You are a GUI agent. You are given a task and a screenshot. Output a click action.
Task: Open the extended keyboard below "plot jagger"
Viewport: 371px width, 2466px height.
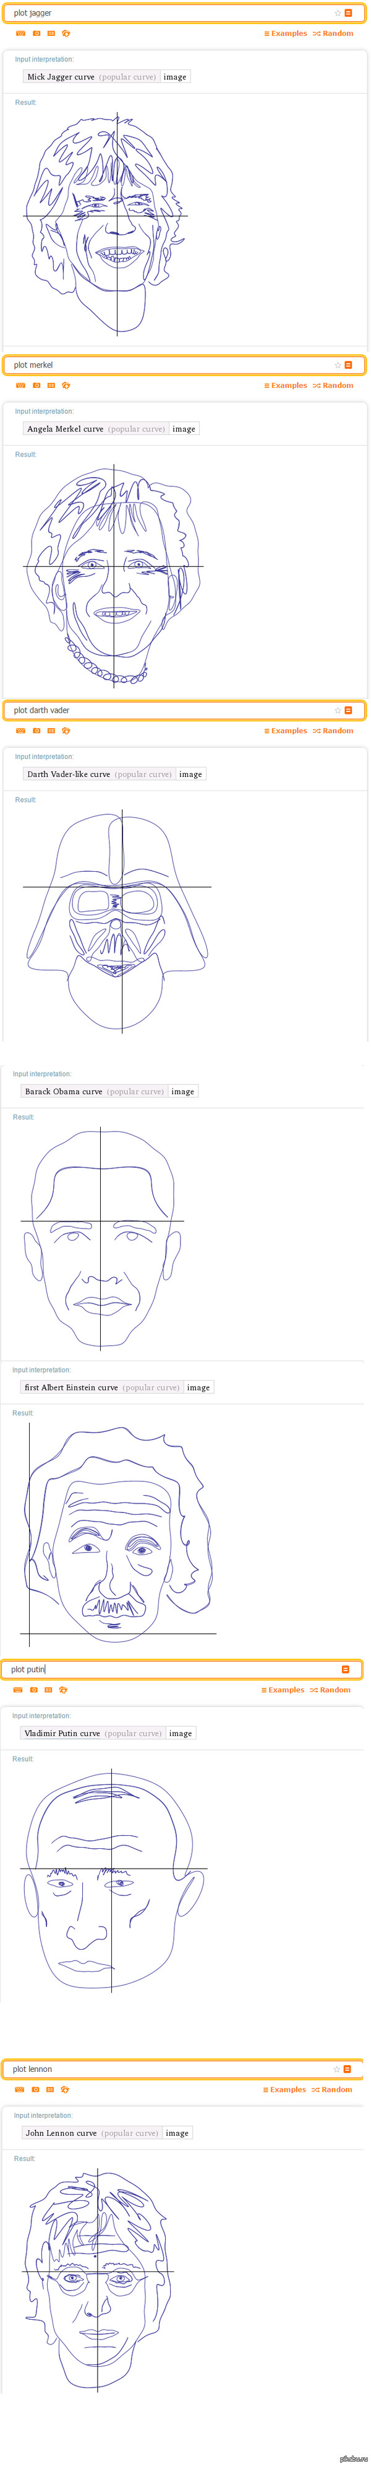point(21,33)
